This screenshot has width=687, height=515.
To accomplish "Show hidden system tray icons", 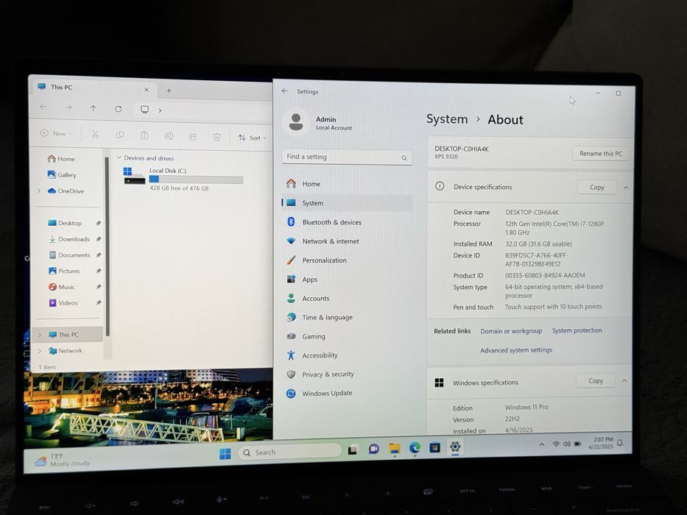I will tap(542, 444).
